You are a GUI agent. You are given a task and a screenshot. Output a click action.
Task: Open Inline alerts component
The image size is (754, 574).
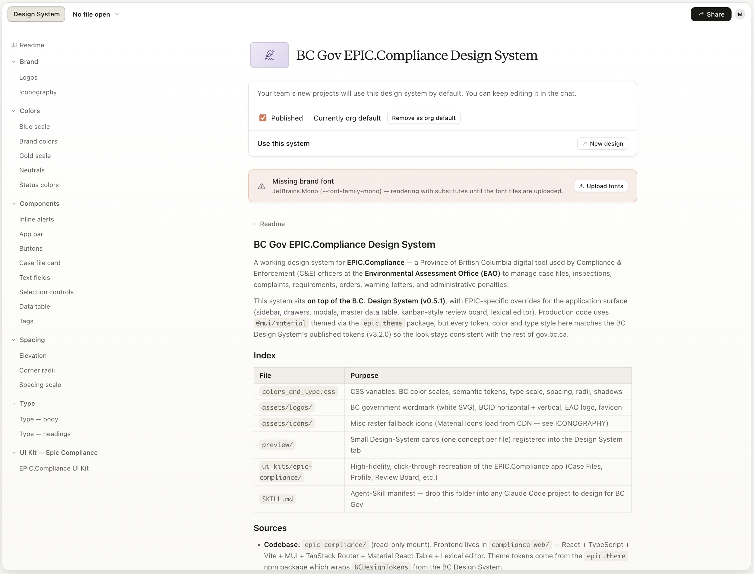click(x=36, y=219)
